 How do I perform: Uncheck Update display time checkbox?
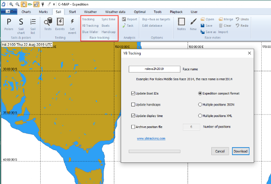click(x=133, y=116)
